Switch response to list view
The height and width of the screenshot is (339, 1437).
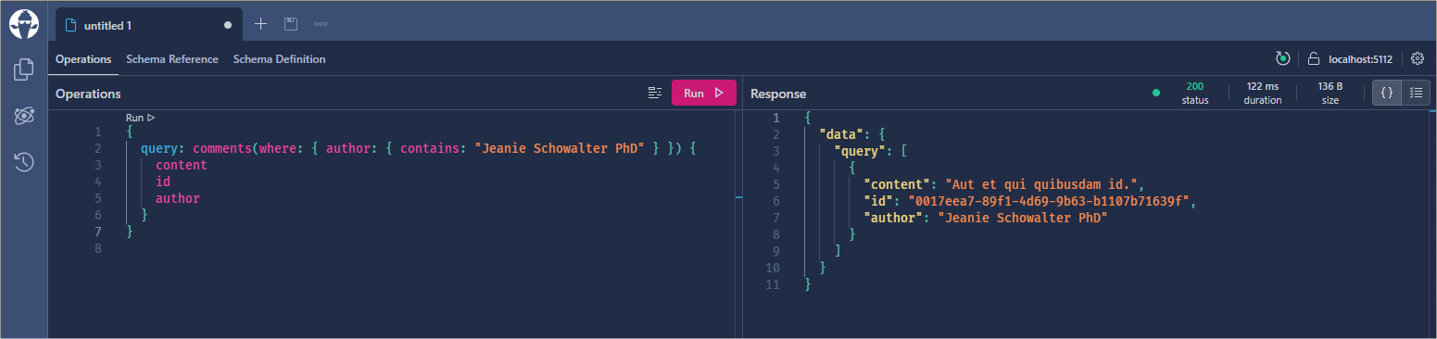1415,93
